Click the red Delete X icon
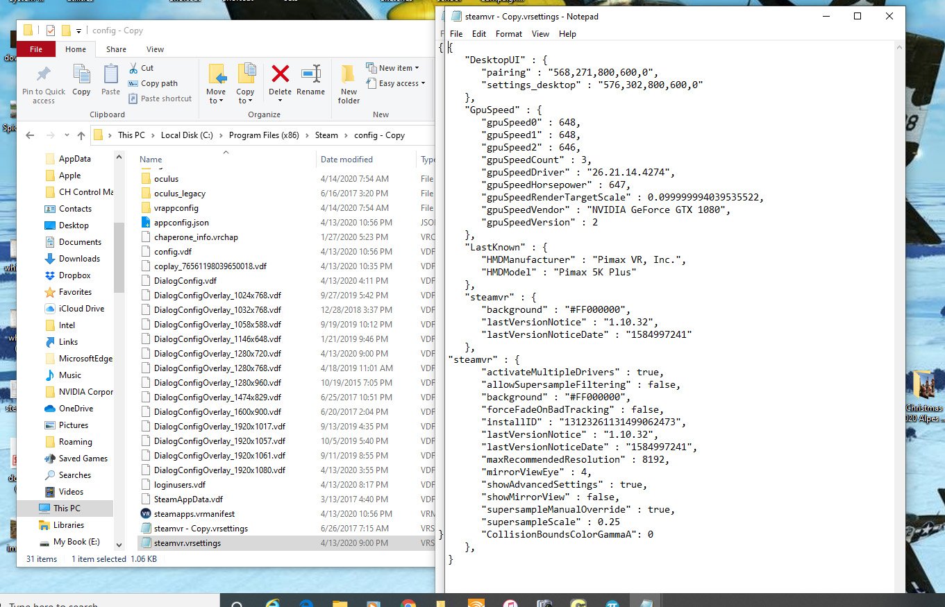This screenshot has width=945, height=607. point(281,74)
